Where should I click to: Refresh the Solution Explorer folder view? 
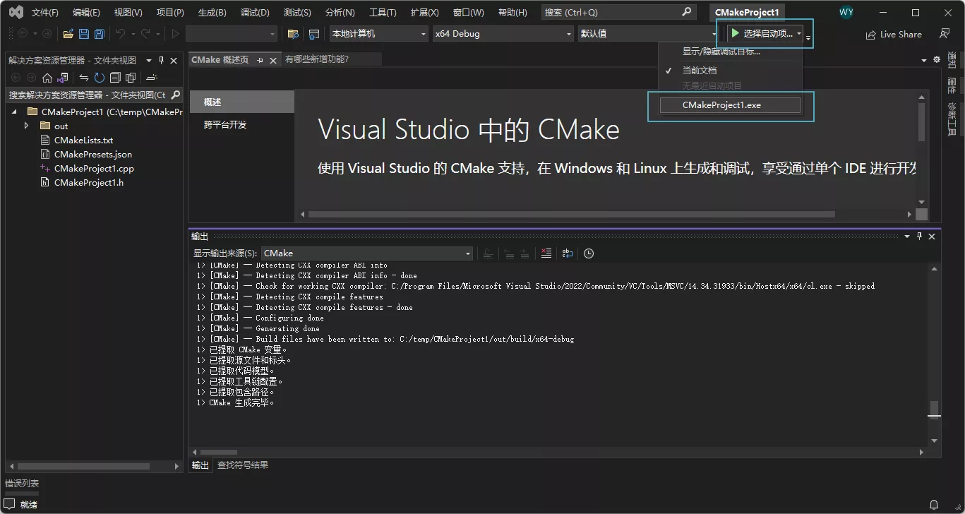99,78
